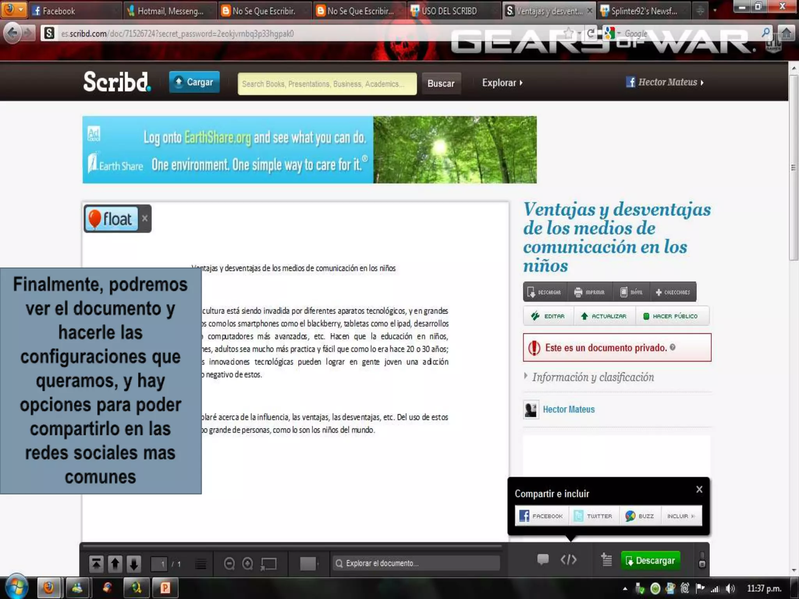Open the Hector Mateus author profile link
Screen dimensions: 799x599
pos(568,409)
